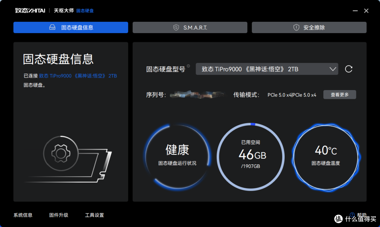
Task: Refresh the SSD list with circular arrow
Action: click(x=348, y=69)
